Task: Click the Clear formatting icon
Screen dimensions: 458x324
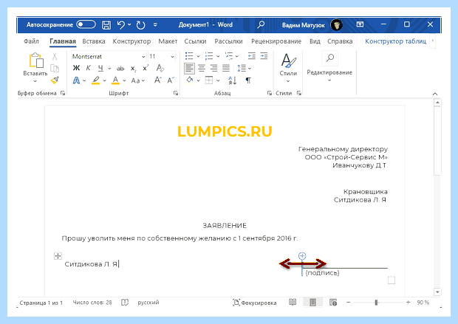Action: pyautogui.click(x=160, y=68)
